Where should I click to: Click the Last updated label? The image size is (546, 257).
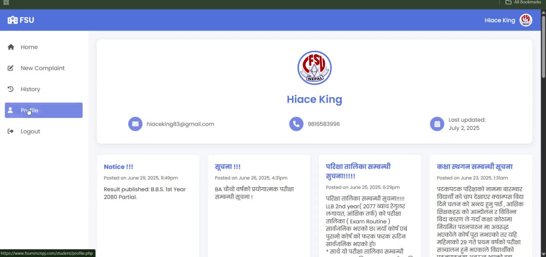tap(467, 120)
